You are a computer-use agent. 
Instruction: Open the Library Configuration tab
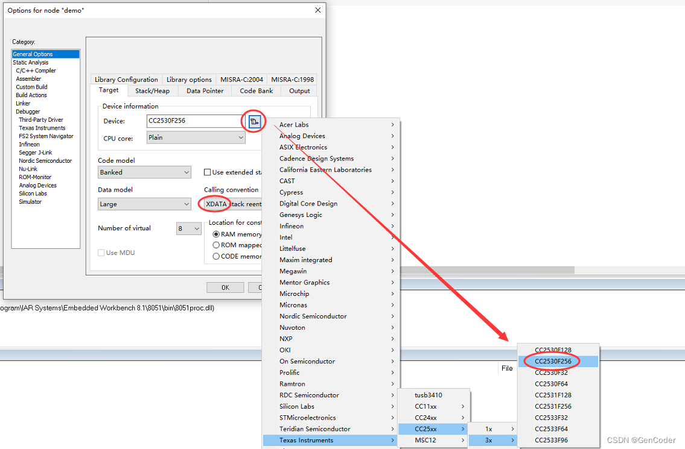click(126, 80)
